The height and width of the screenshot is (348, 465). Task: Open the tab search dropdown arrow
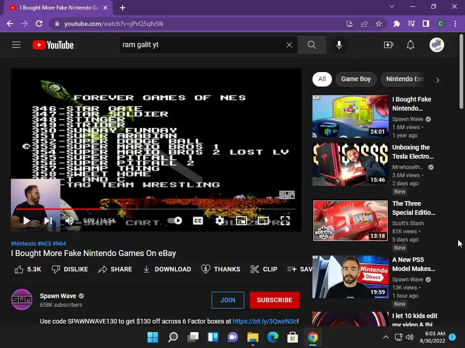pyautogui.click(x=392, y=6)
